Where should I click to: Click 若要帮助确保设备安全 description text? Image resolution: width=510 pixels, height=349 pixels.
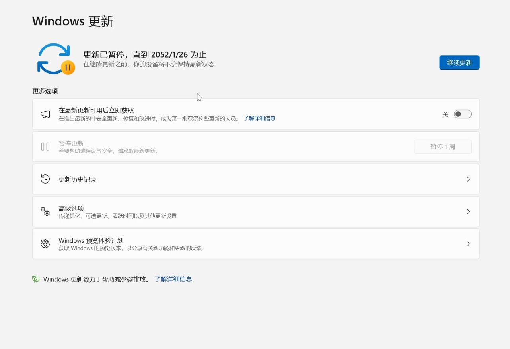pos(108,151)
